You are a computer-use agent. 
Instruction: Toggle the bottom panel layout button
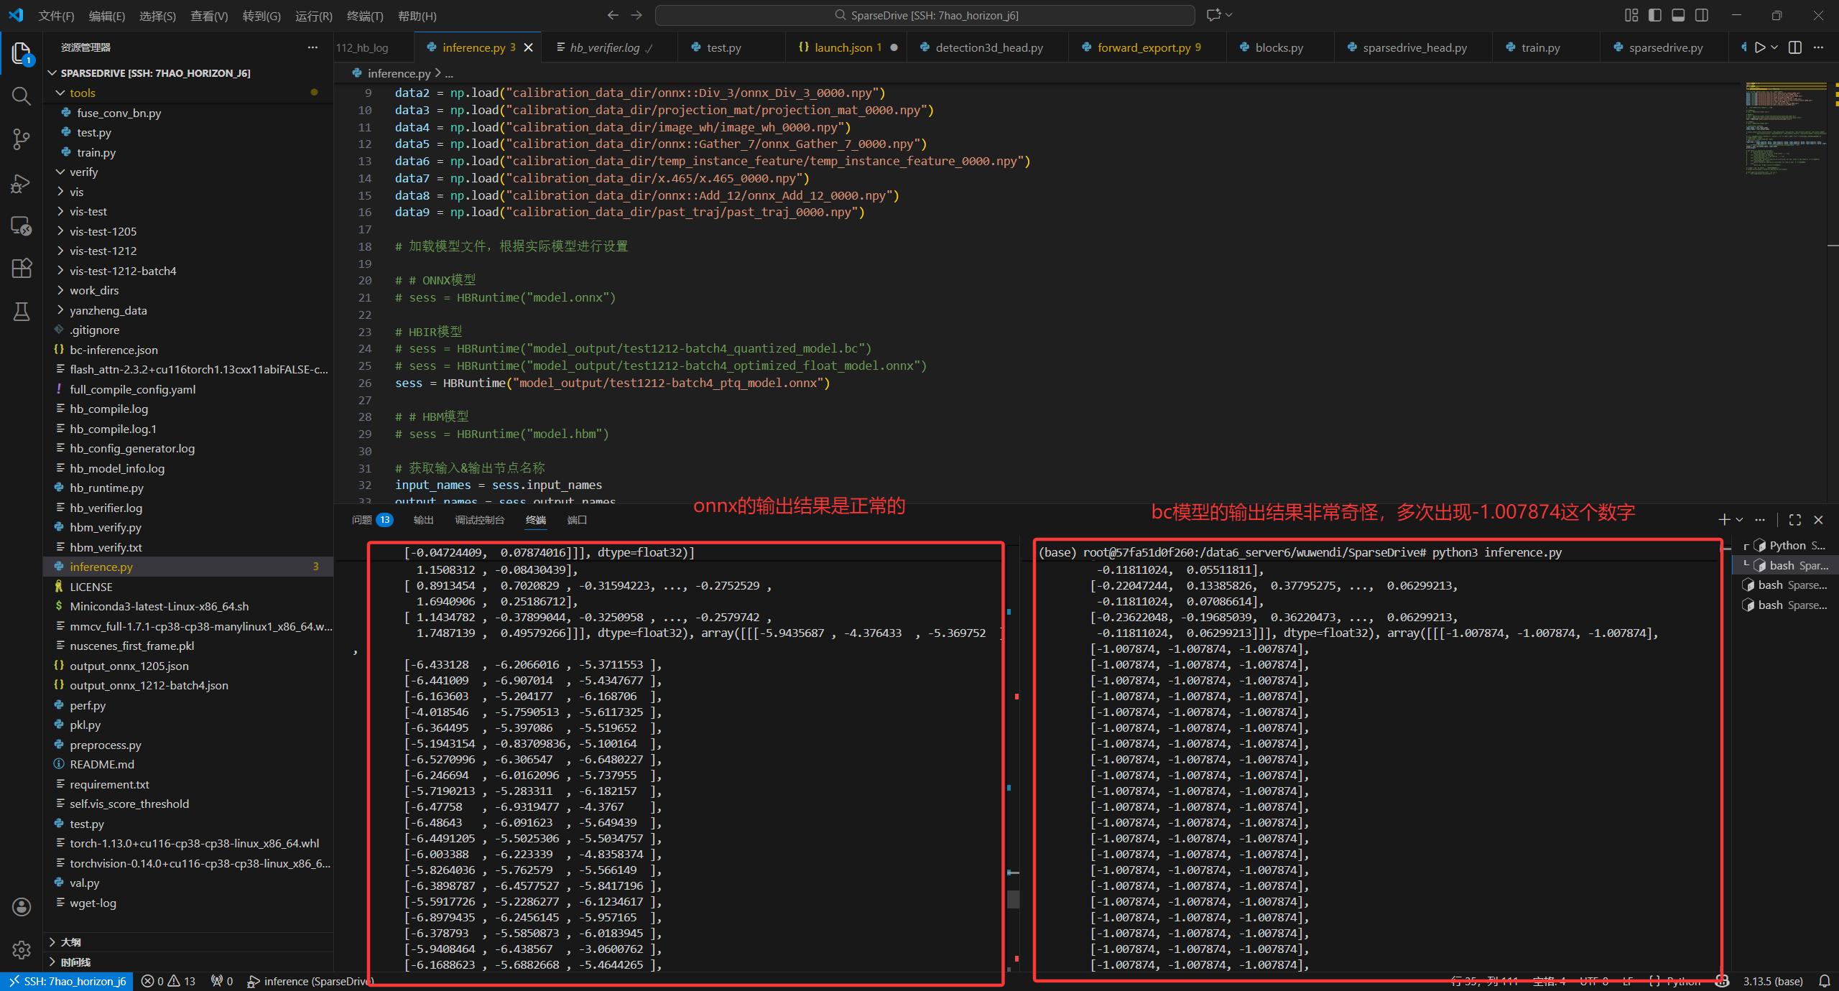click(1679, 15)
